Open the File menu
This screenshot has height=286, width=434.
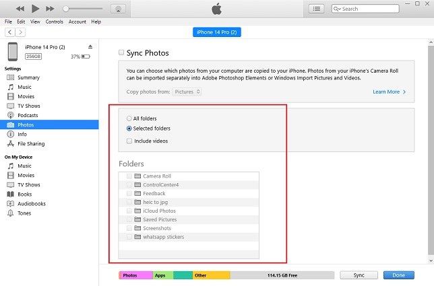(x=8, y=22)
